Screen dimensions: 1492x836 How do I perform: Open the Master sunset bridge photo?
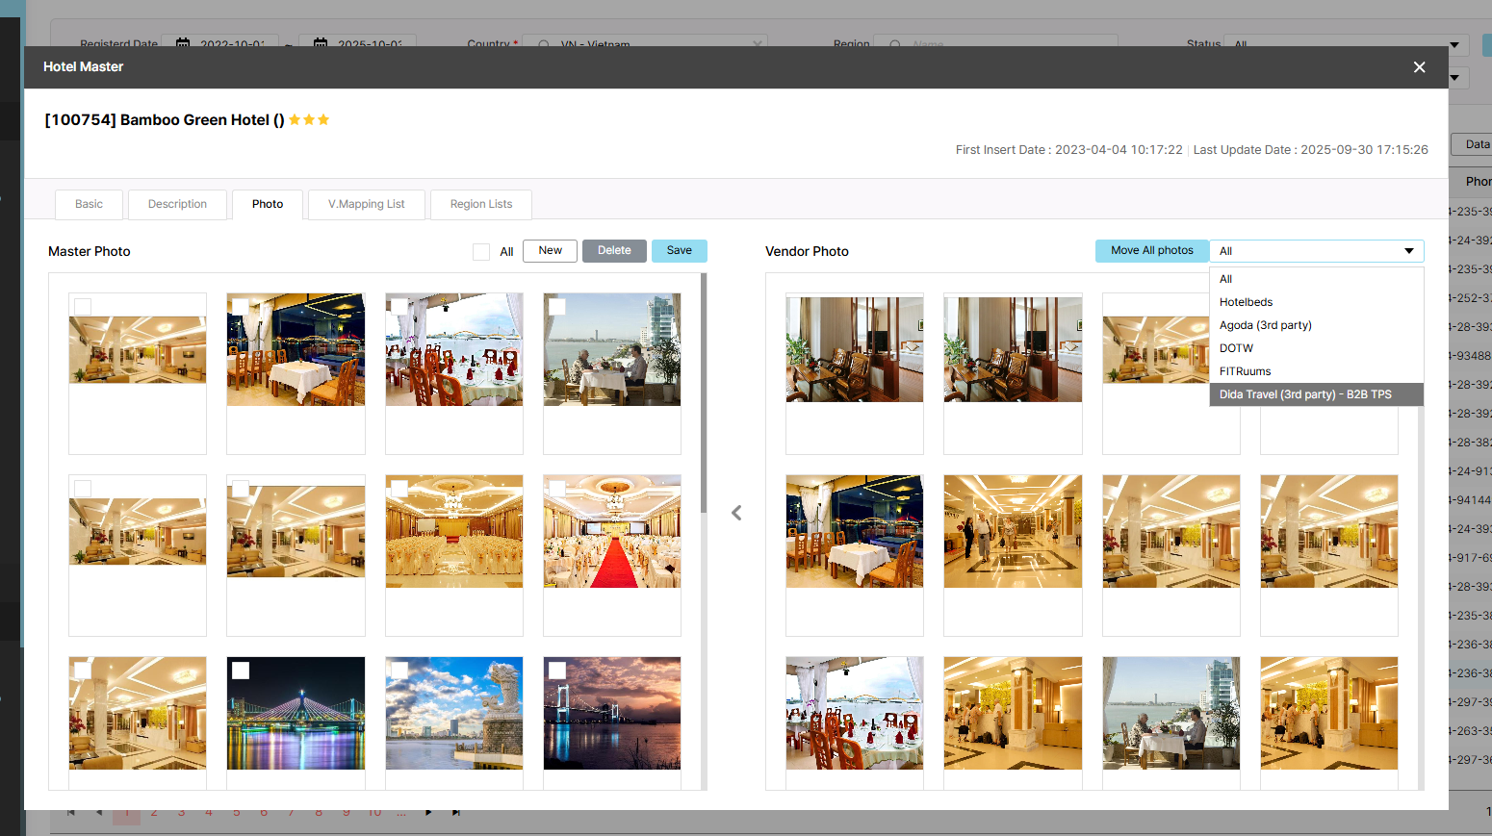612,714
